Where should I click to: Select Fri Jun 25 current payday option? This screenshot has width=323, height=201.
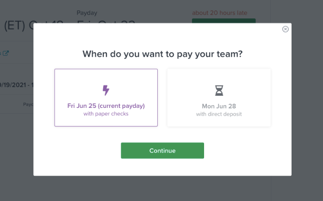[x=106, y=98]
